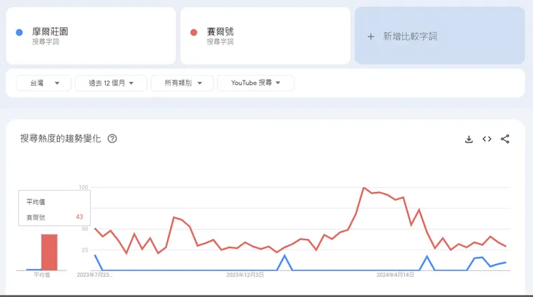Open the 所有類別 category dropdown

tap(182, 83)
